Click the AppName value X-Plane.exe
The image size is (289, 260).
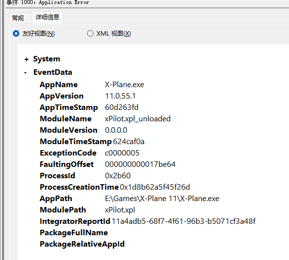coord(124,85)
